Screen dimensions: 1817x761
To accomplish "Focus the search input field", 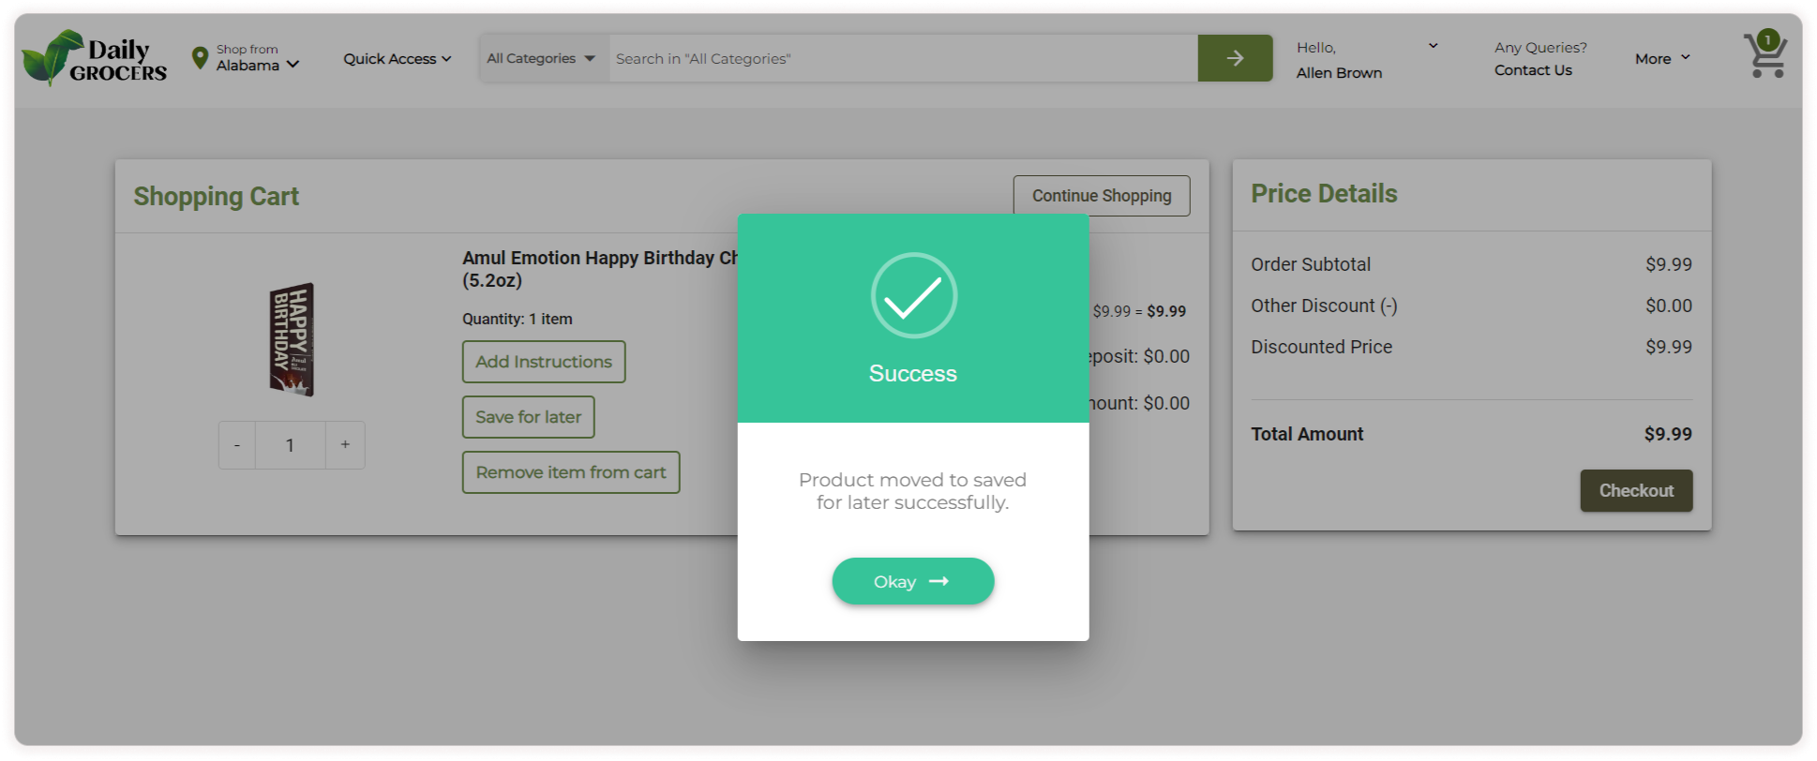I will coord(902,58).
